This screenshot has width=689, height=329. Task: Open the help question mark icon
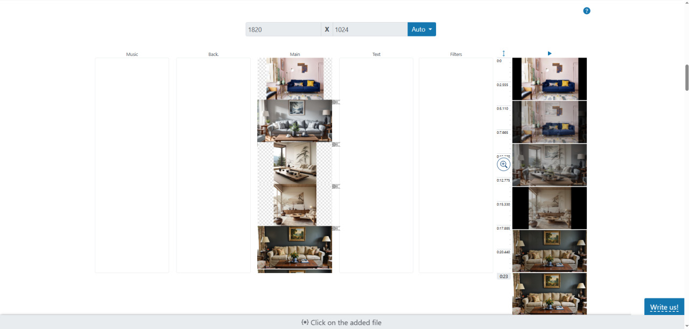click(x=587, y=10)
